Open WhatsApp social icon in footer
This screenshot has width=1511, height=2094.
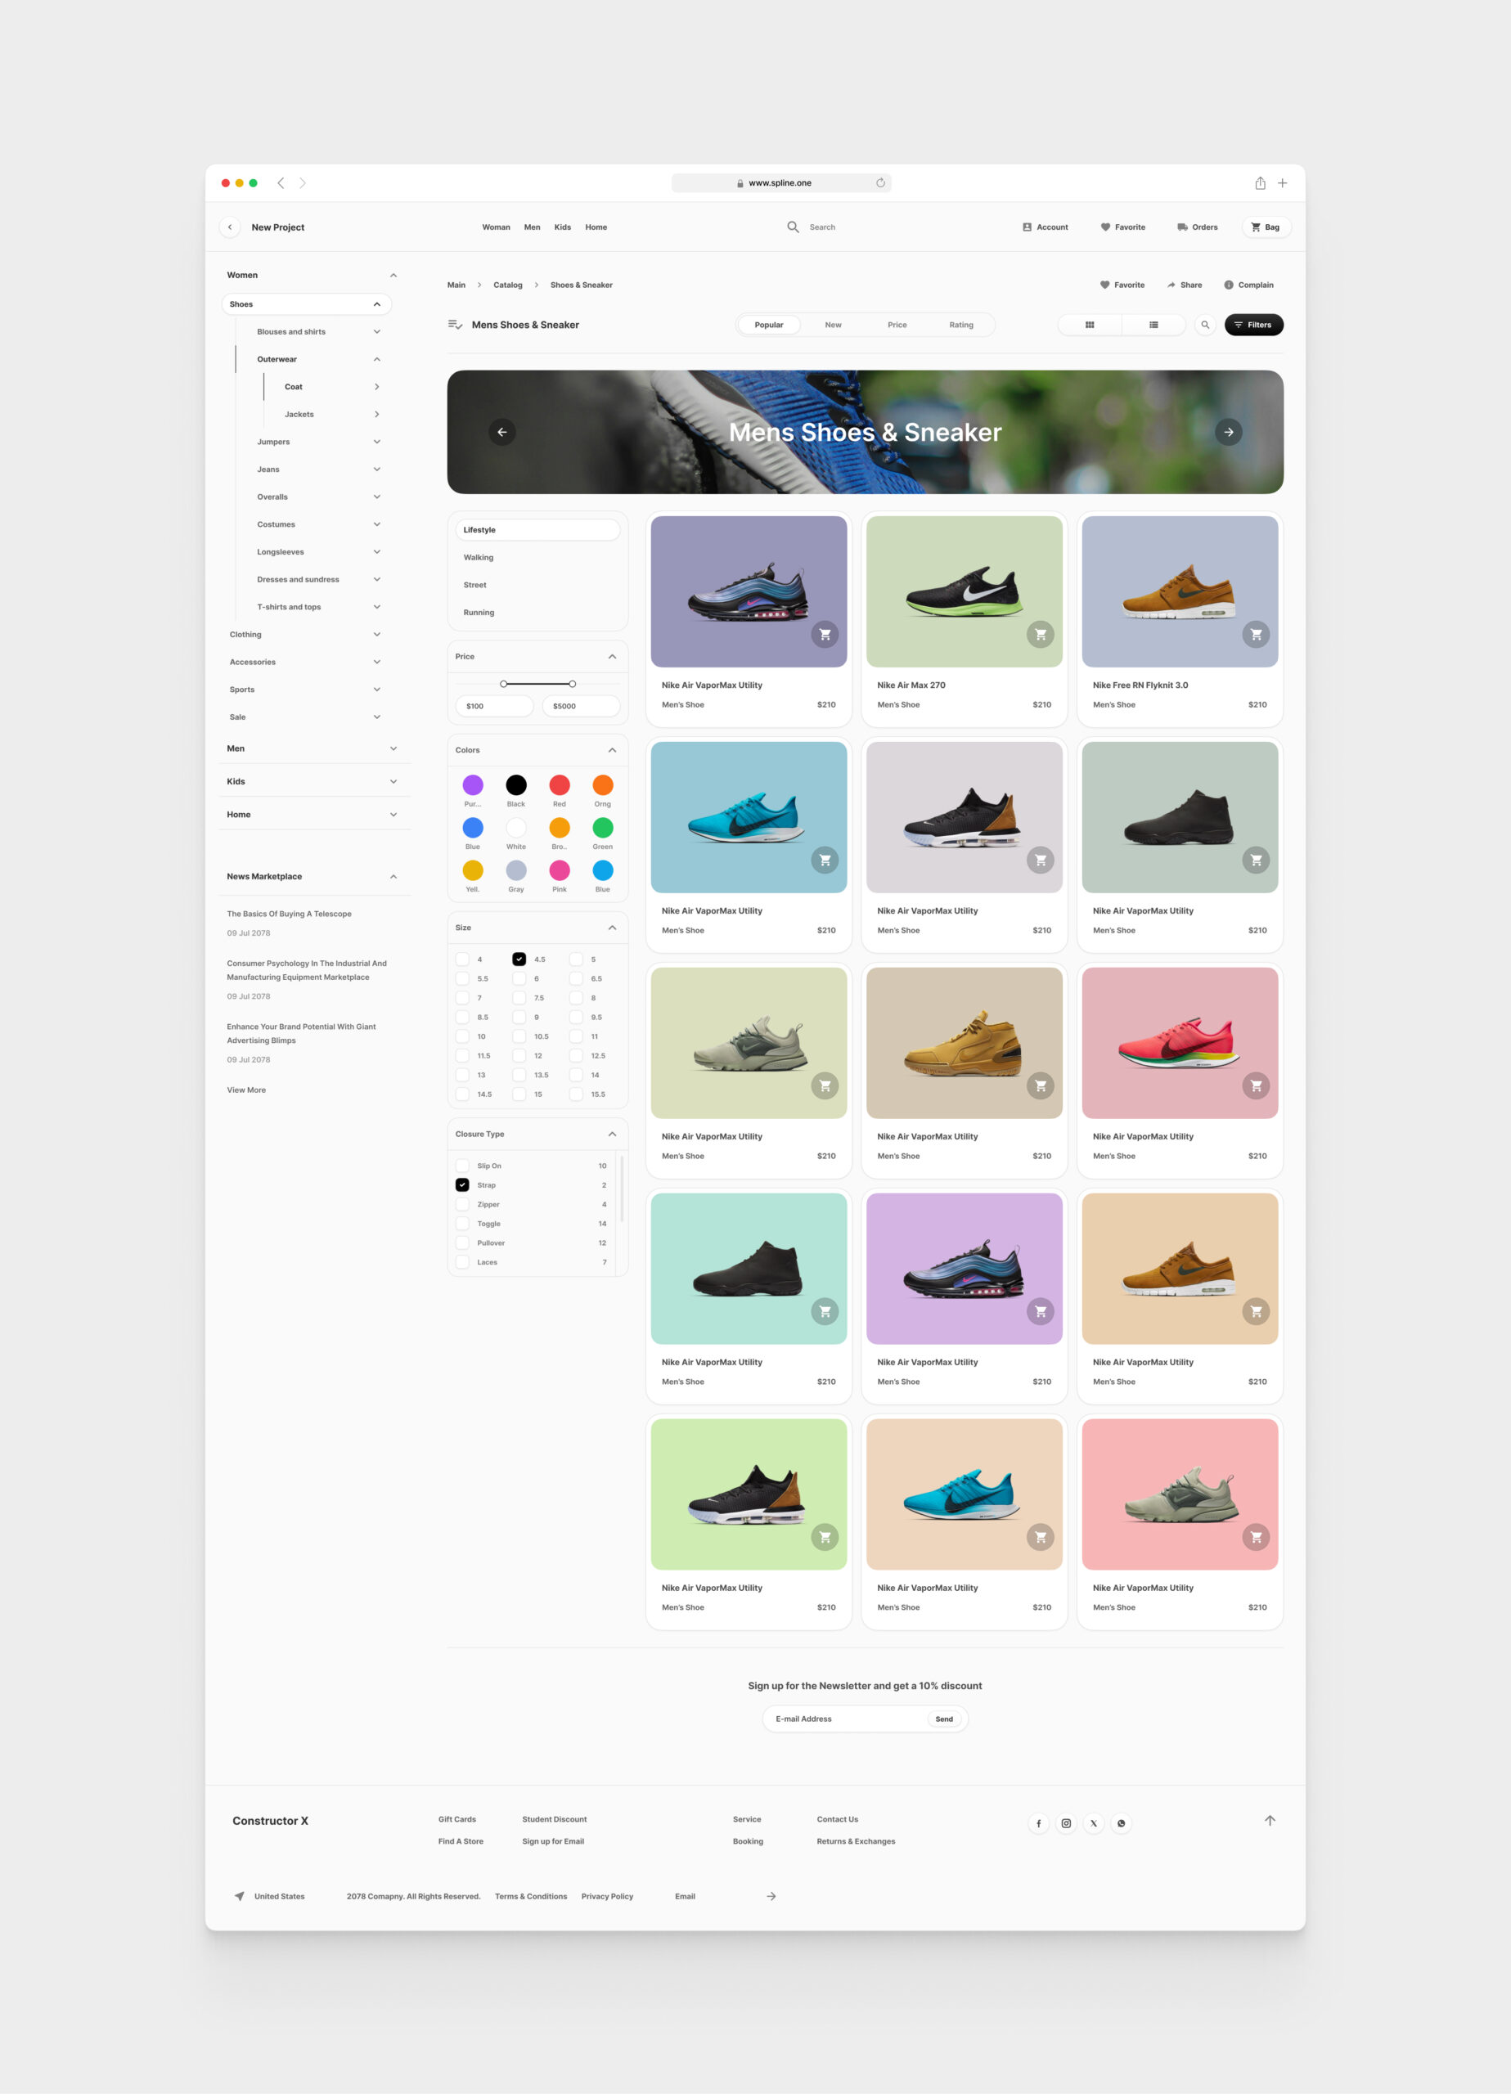click(x=1122, y=1823)
